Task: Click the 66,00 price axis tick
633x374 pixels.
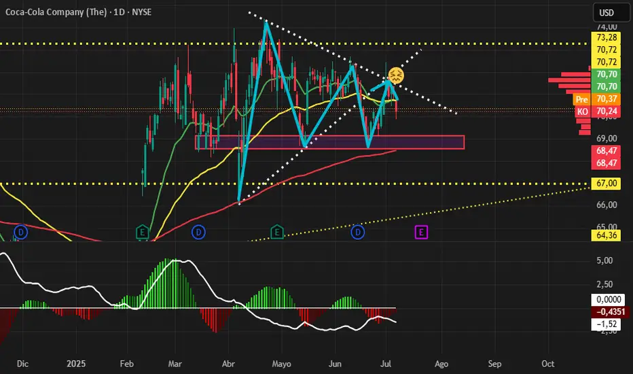Action: 607,205
